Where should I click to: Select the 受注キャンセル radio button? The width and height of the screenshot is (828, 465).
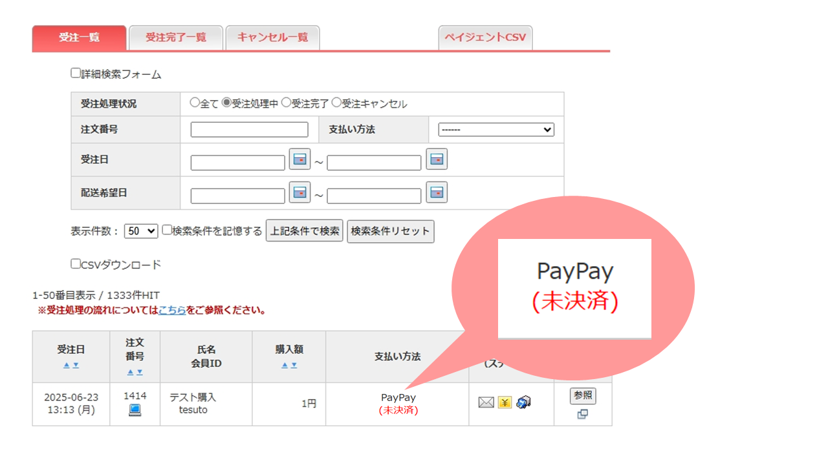point(336,103)
